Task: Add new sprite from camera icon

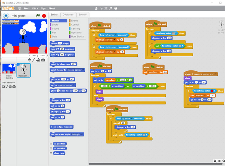Action: 43,60
